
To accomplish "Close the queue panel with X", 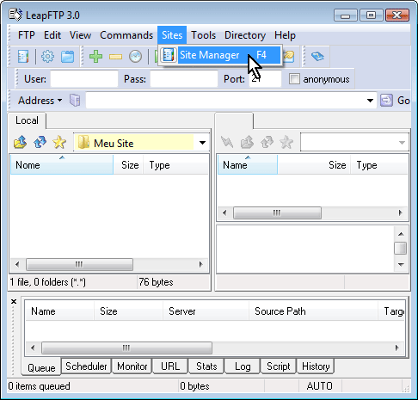I will [x=14, y=301].
